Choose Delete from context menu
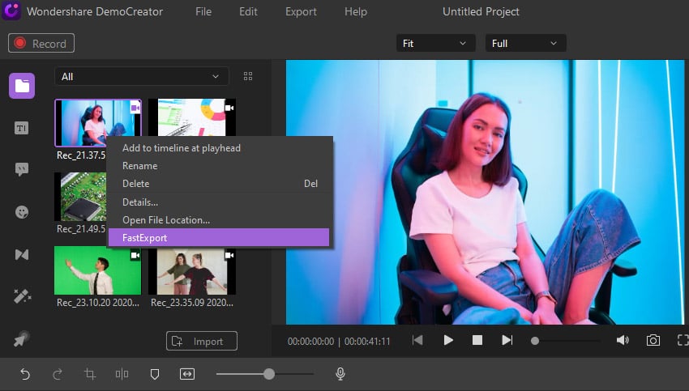Viewport: 689px width, 391px height. 218,184
